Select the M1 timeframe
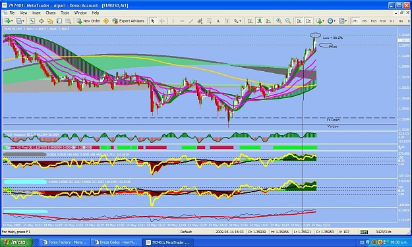The image size is (412, 247). (x=355, y=21)
